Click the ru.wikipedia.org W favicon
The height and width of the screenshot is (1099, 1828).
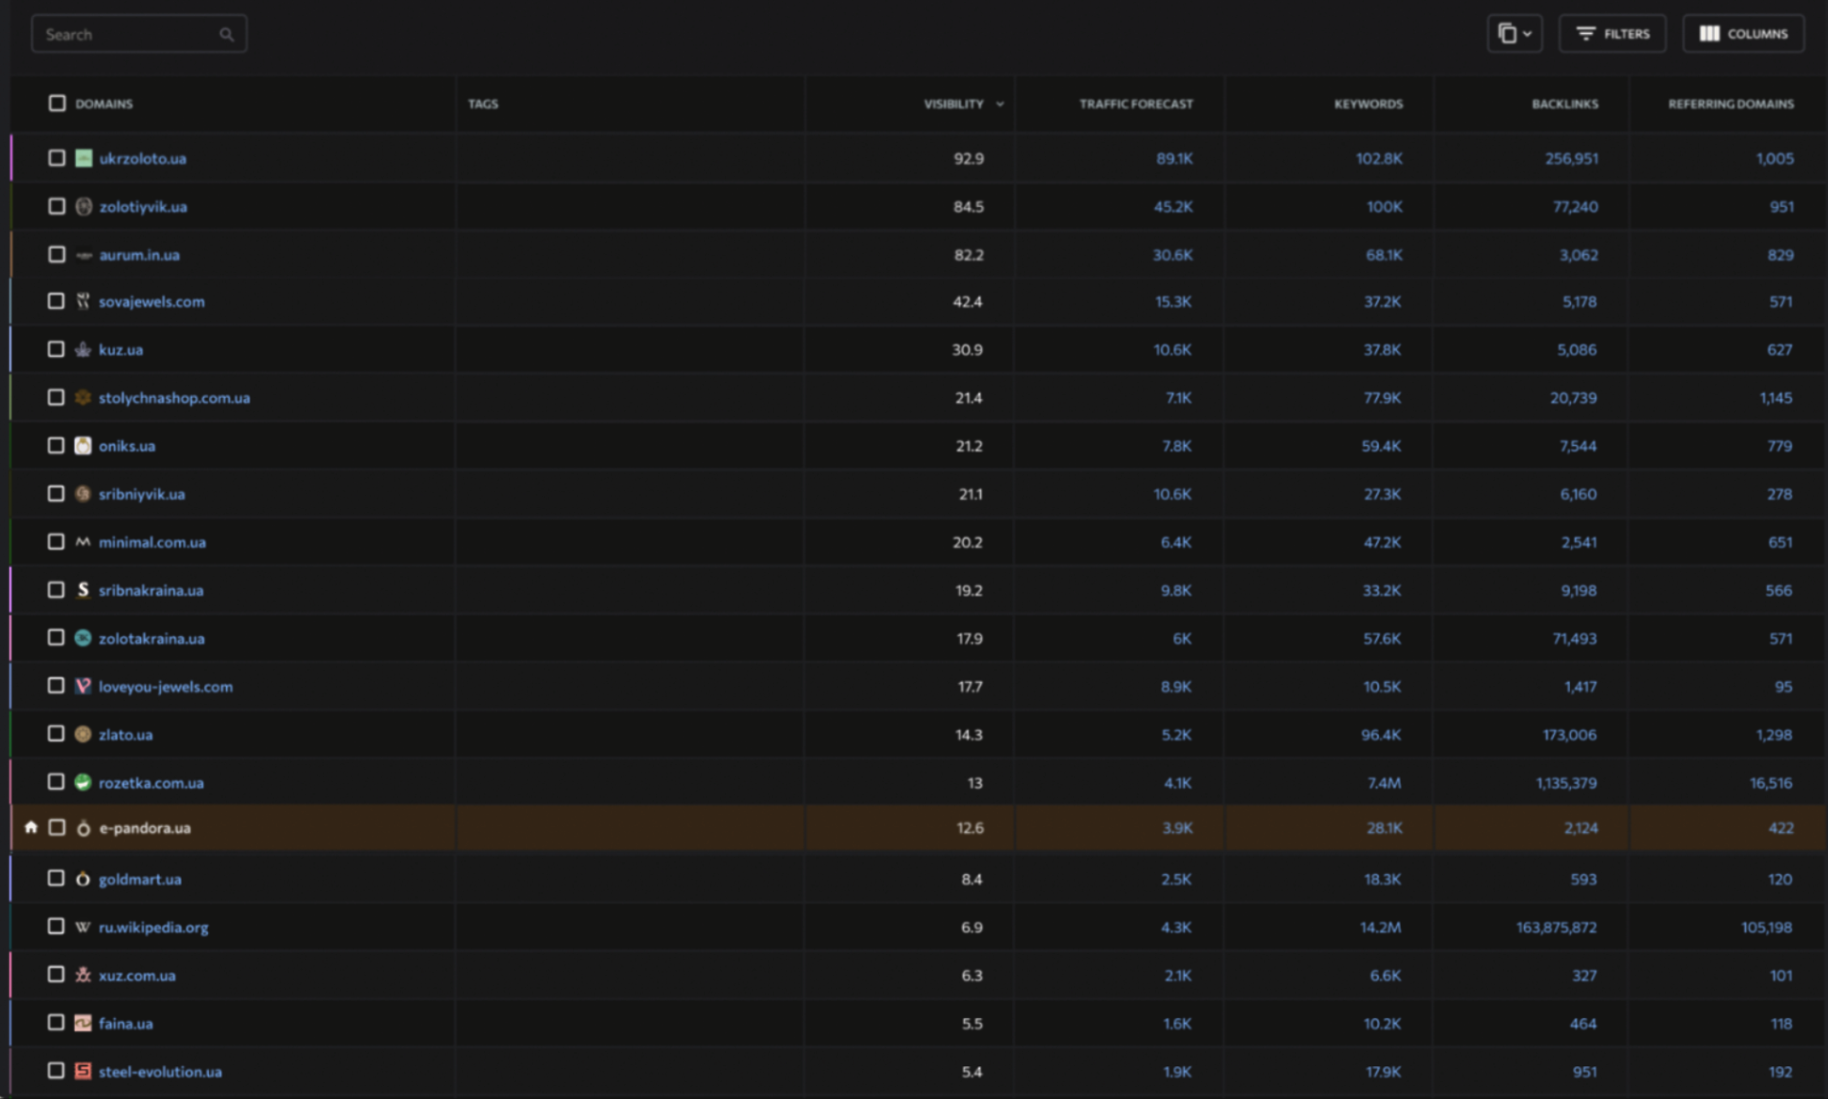tap(83, 927)
